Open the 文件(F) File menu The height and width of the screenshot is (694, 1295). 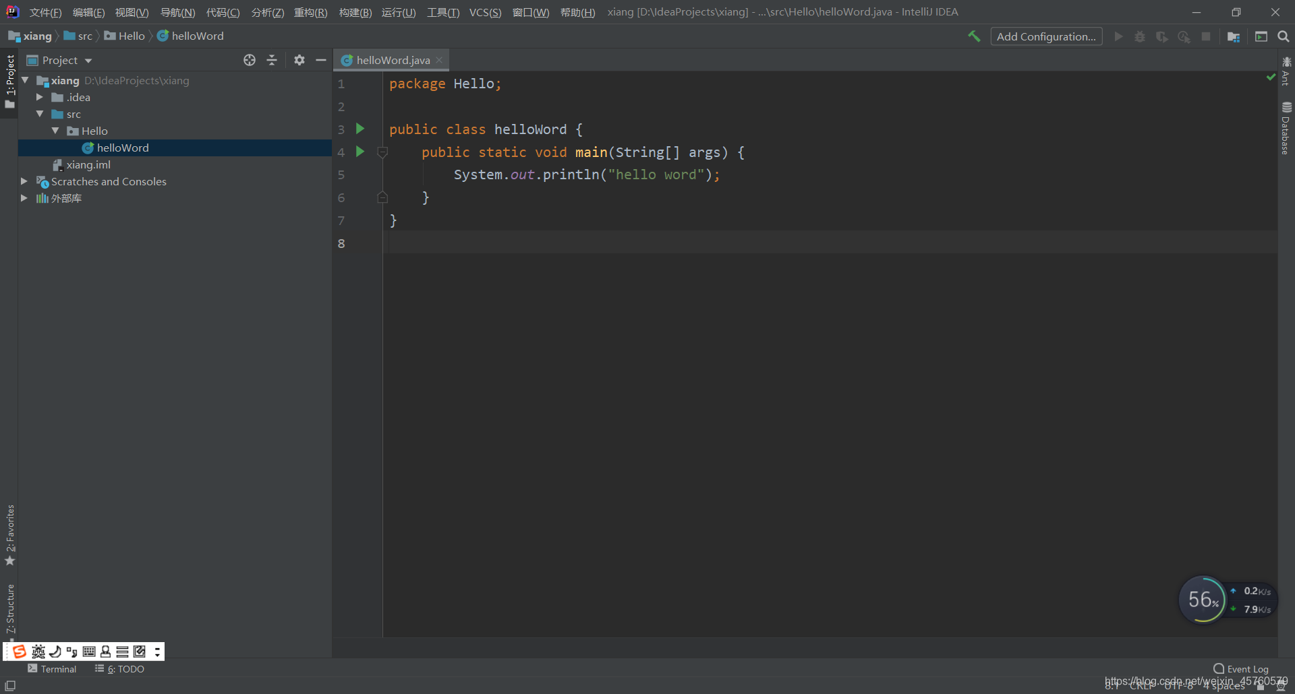tap(45, 12)
